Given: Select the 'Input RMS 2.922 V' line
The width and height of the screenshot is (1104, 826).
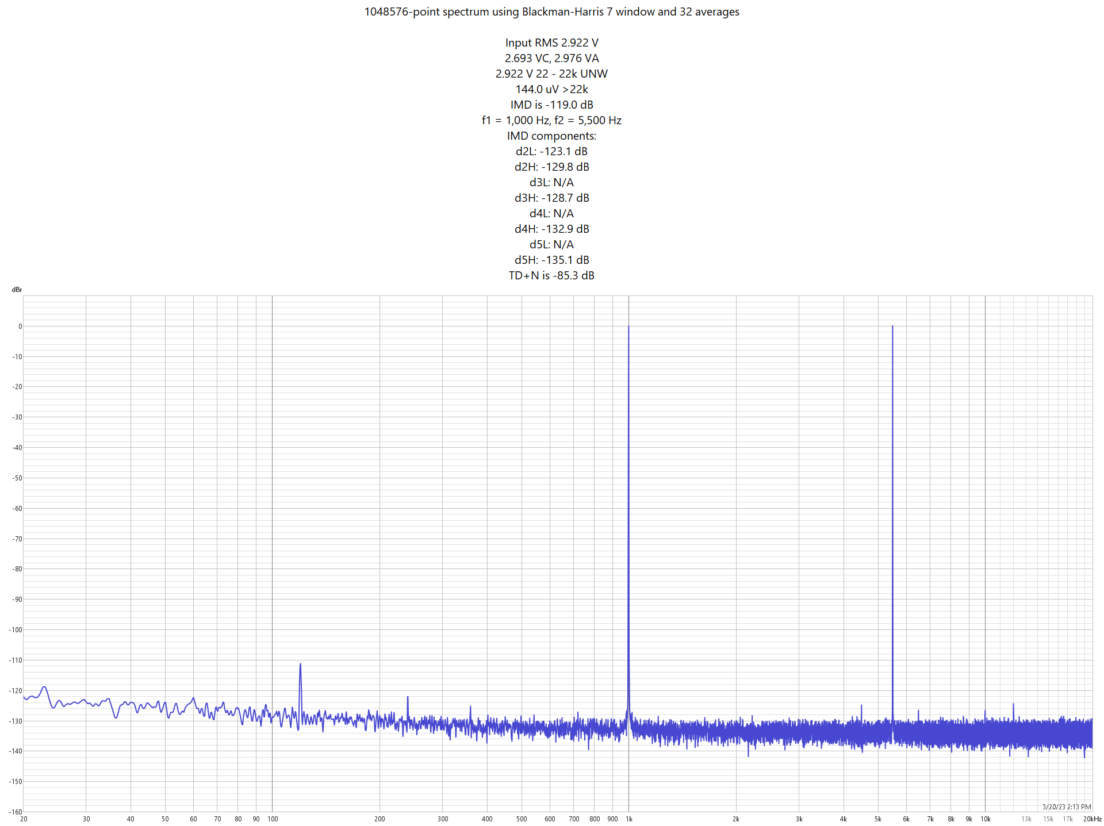Looking at the screenshot, I should coord(551,43).
